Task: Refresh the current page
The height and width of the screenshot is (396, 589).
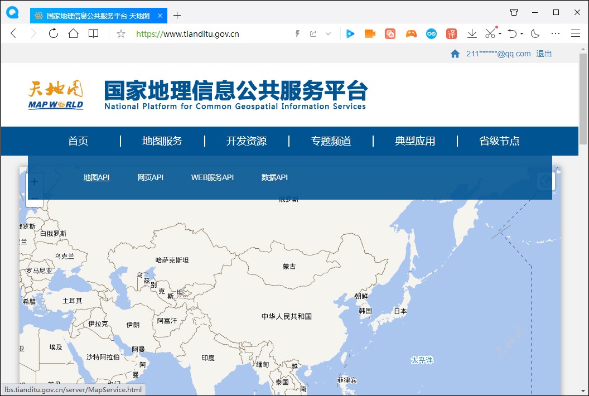Action: (x=52, y=33)
